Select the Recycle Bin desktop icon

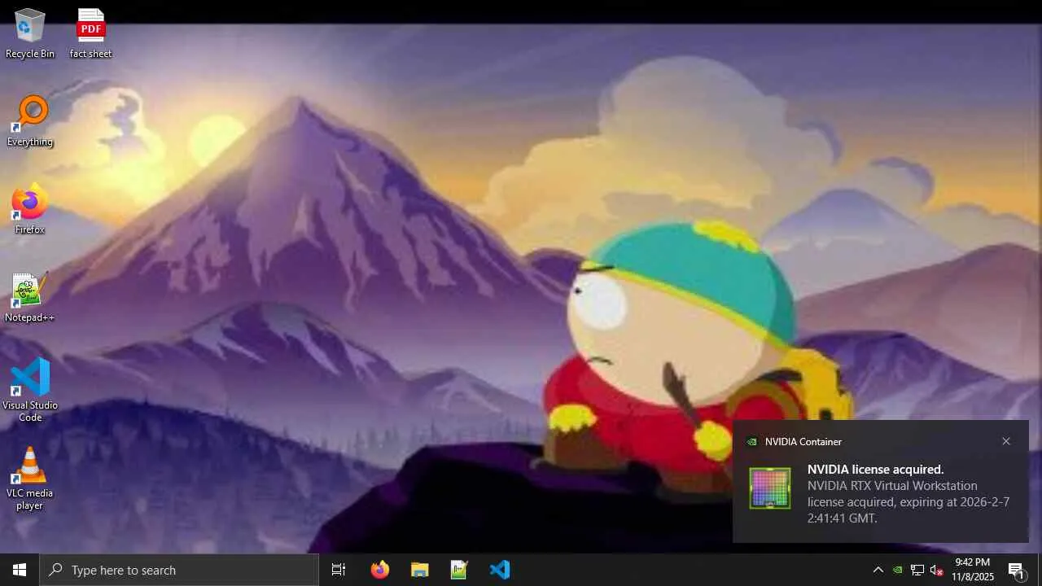pyautogui.click(x=30, y=34)
